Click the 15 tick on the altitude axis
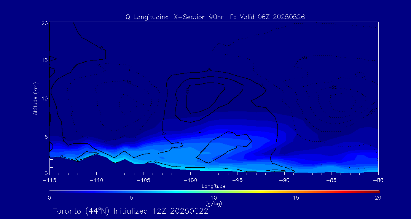The height and width of the screenshot is (219, 411). click(x=44, y=60)
